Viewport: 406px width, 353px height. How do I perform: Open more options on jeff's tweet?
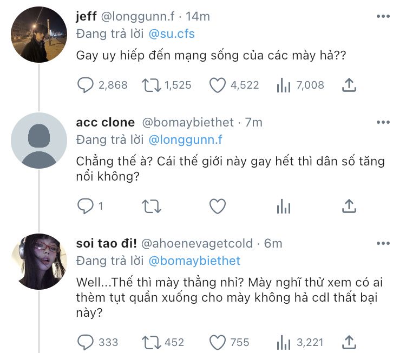(x=383, y=17)
